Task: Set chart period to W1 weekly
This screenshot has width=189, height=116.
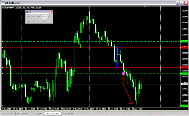Action: pos(39,21)
